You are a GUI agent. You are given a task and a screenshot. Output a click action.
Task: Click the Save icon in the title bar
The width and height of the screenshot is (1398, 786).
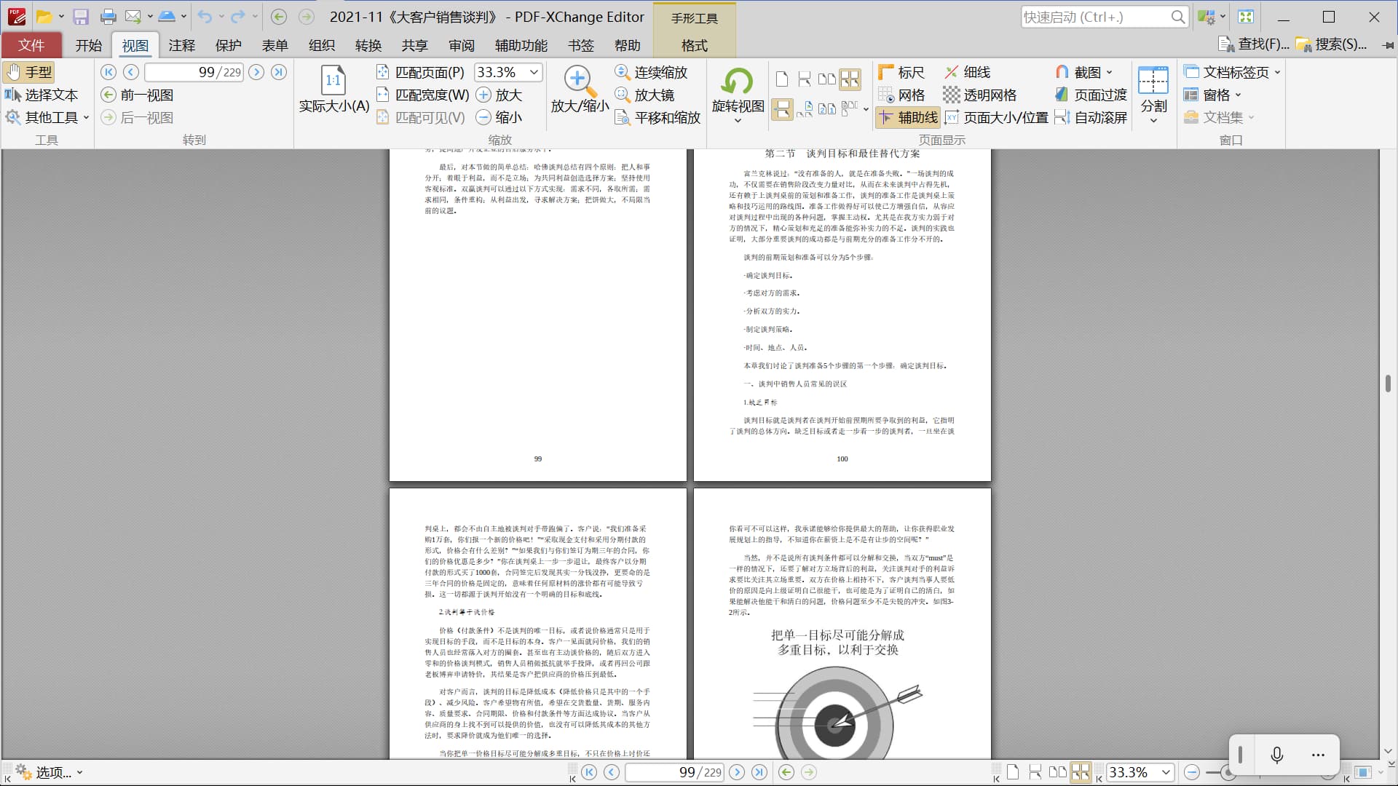pyautogui.click(x=81, y=17)
